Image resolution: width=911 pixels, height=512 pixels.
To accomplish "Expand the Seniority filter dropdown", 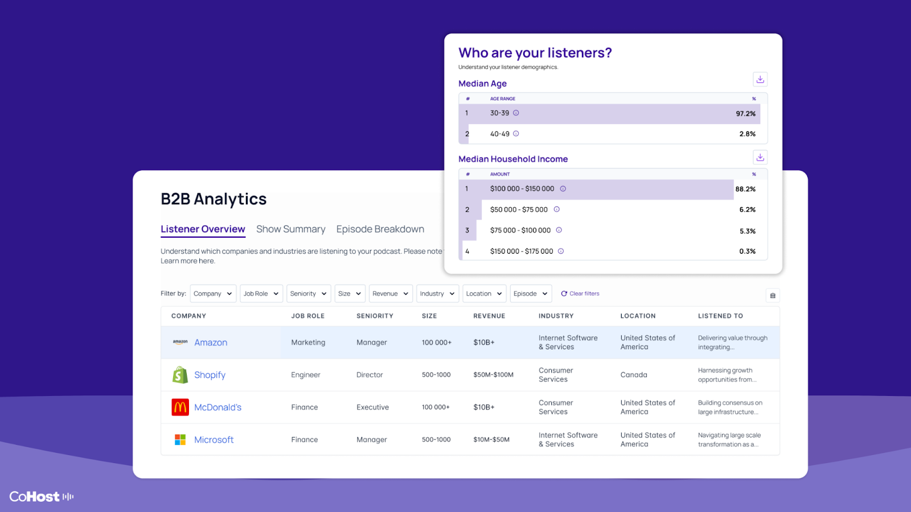I will [309, 294].
